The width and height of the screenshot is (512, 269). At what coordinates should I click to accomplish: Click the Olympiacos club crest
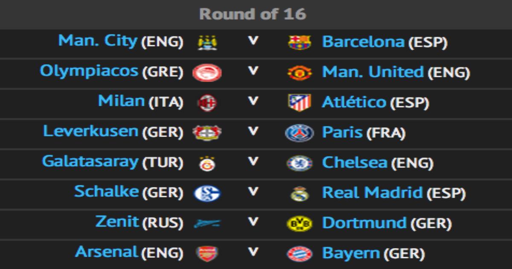[x=207, y=73]
